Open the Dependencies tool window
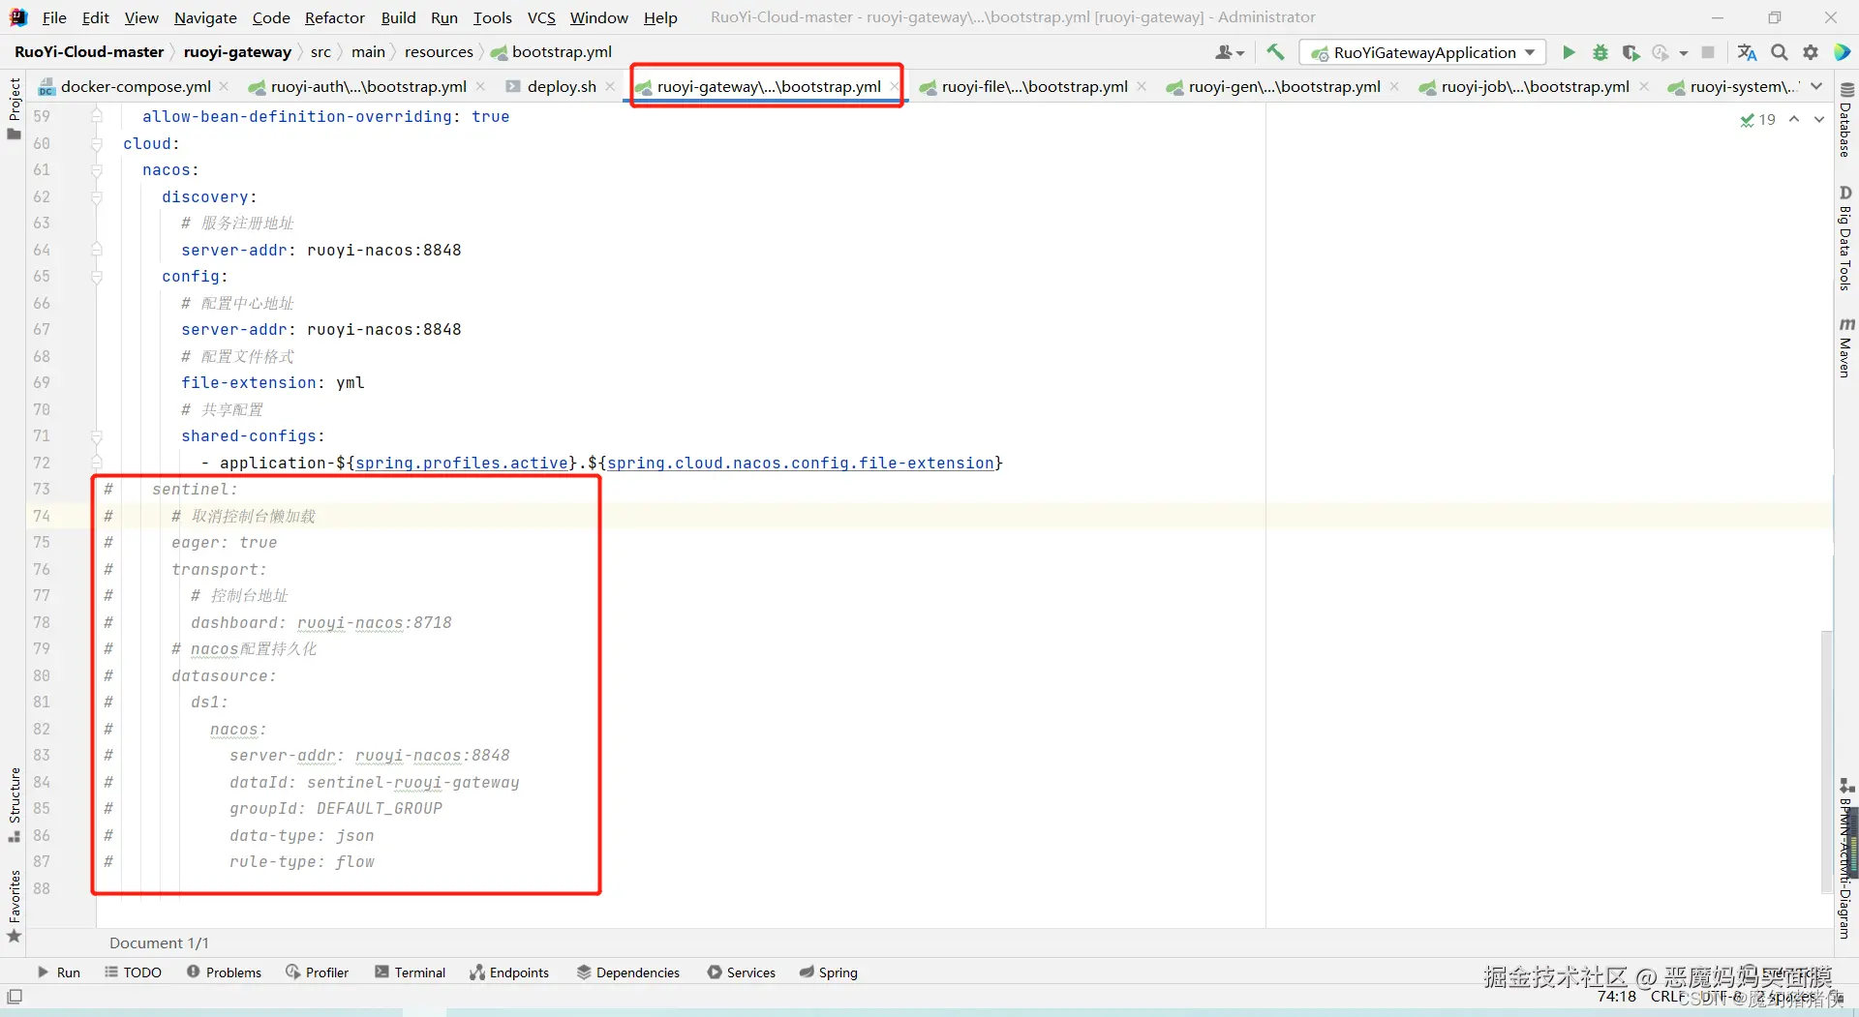 tap(628, 972)
